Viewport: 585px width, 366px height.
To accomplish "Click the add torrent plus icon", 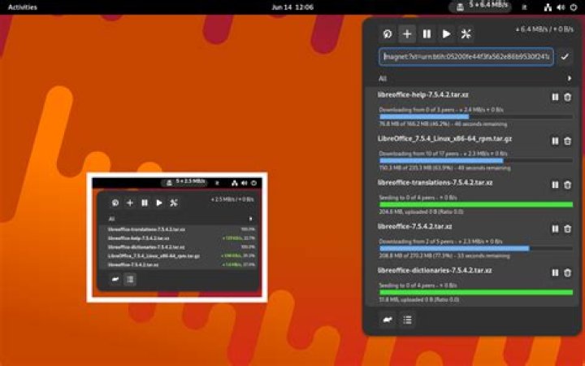I will [x=407, y=34].
